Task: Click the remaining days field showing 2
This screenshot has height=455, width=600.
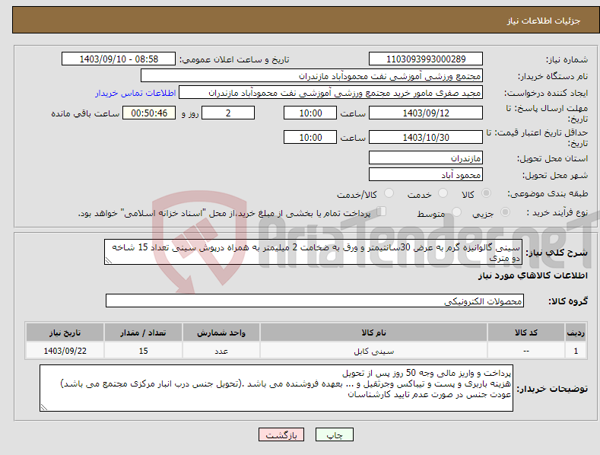Action: (x=228, y=113)
